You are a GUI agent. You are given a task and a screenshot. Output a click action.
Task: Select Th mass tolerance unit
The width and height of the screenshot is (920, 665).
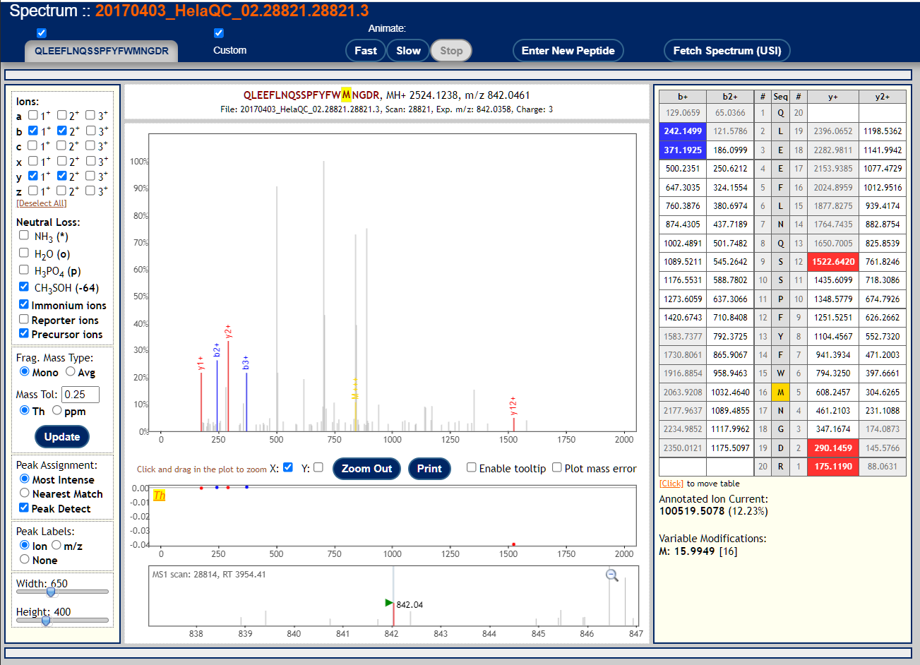click(25, 410)
